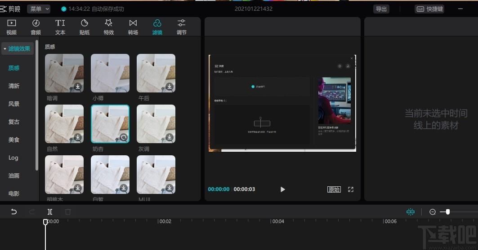Click the 导出 export button
Image resolution: width=478 pixels, height=250 pixels.
381,9
